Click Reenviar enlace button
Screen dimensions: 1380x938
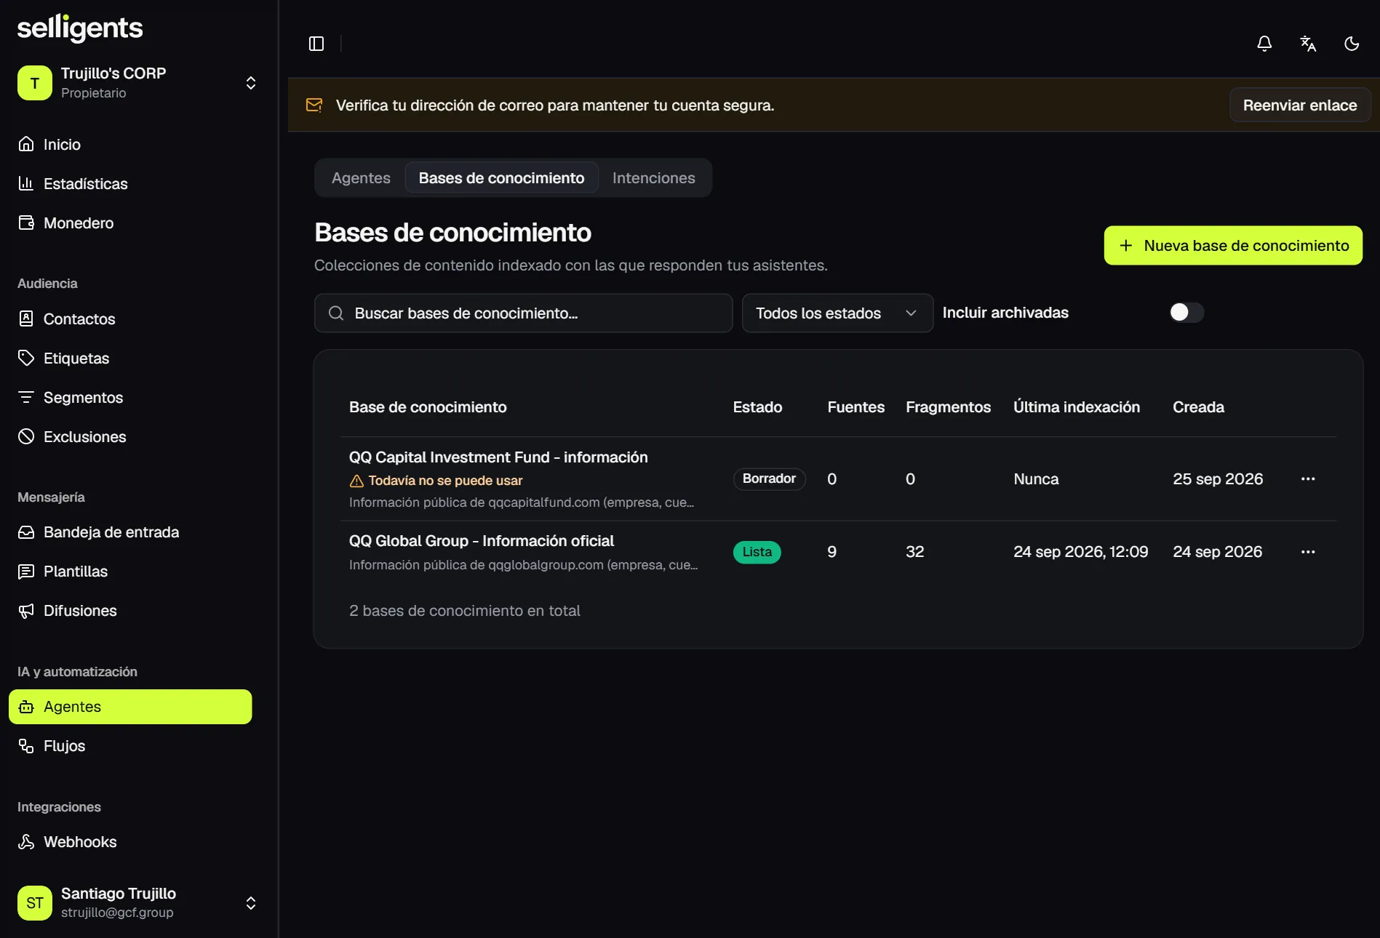(x=1300, y=105)
